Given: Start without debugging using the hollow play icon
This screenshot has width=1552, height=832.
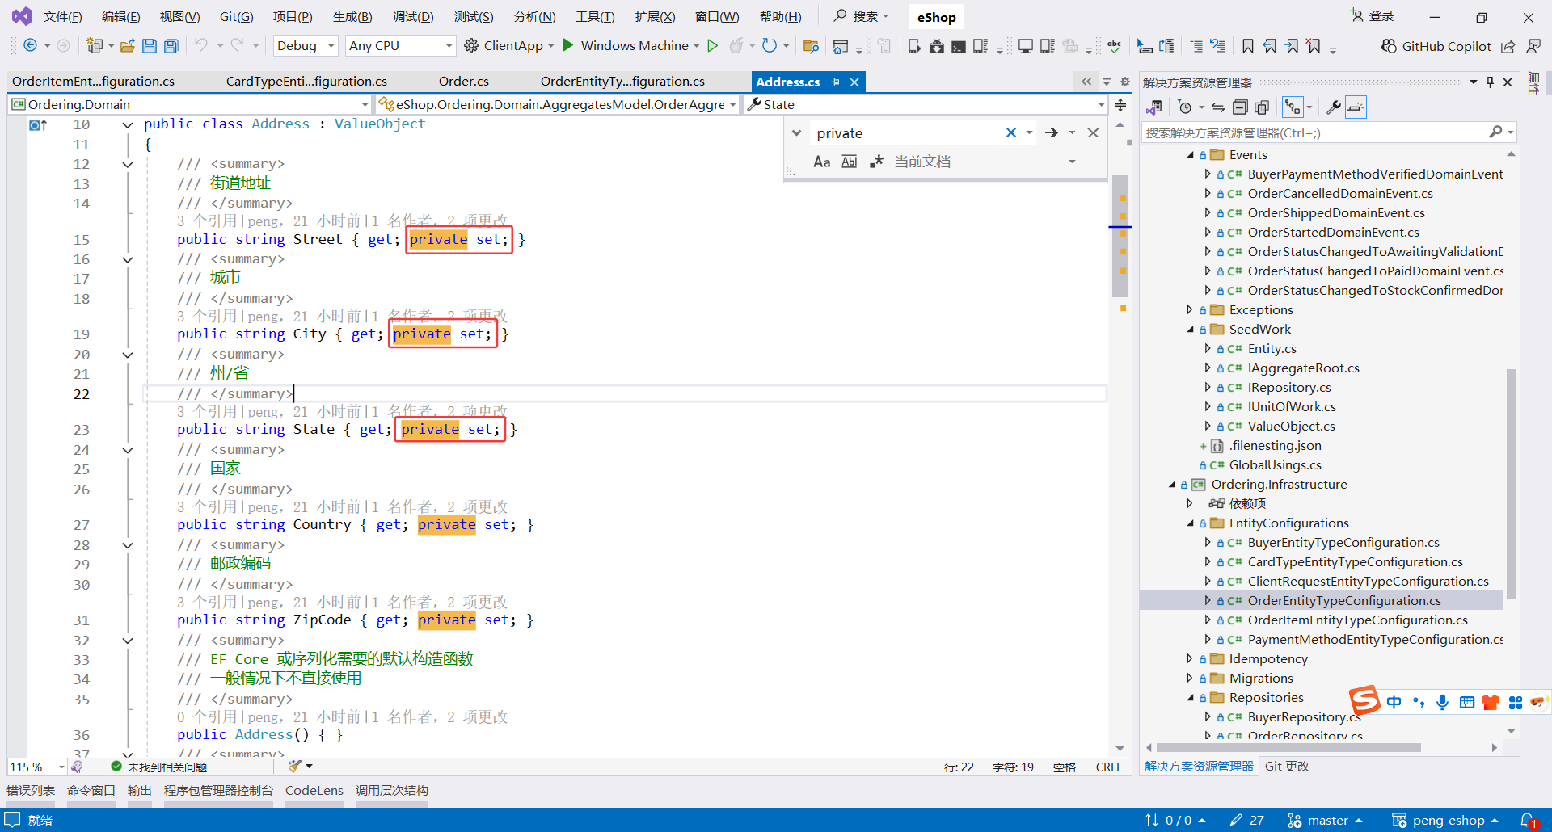Looking at the screenshot, I should [713, 46].
